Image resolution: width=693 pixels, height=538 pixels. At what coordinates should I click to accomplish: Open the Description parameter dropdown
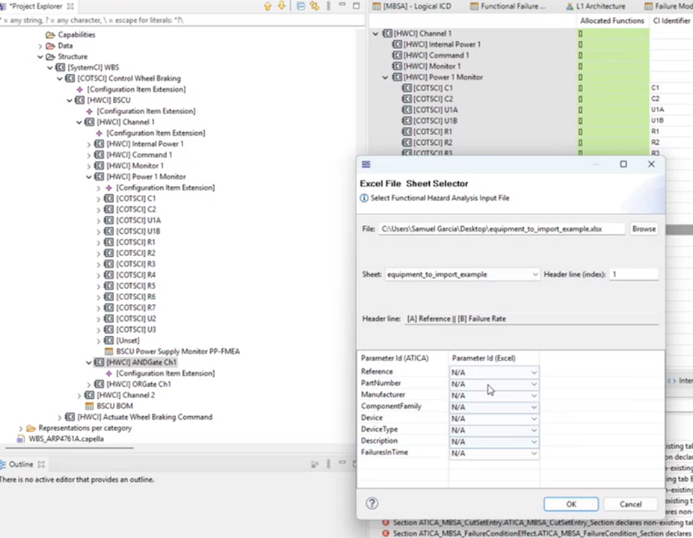tap(494, 441)
